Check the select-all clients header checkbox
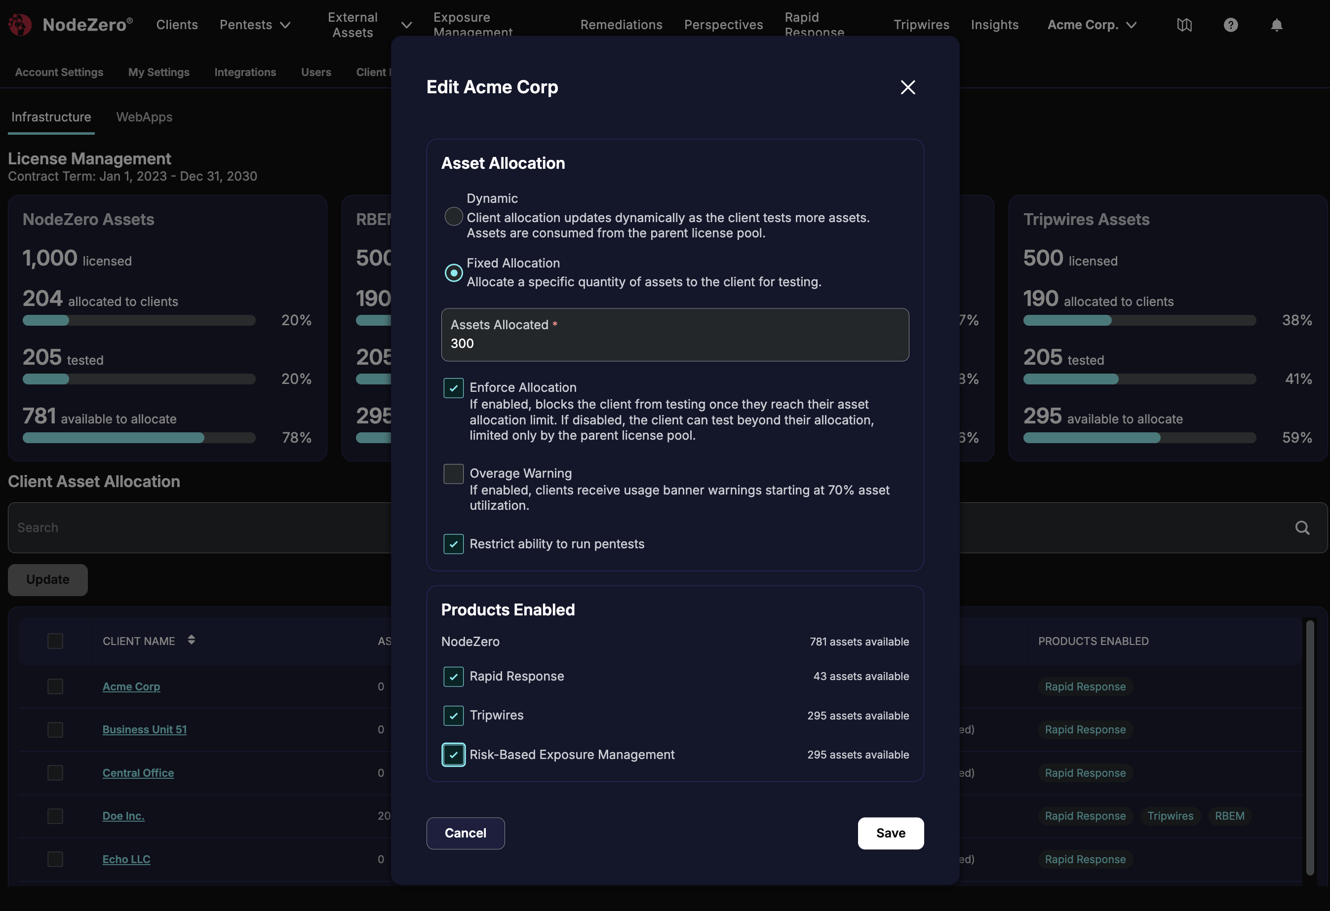Viewport: 1330px width, 911px height. point(55,641)
